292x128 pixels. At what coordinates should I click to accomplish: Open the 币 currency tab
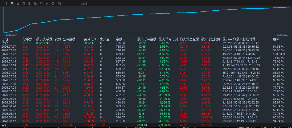tap(41, 4)
